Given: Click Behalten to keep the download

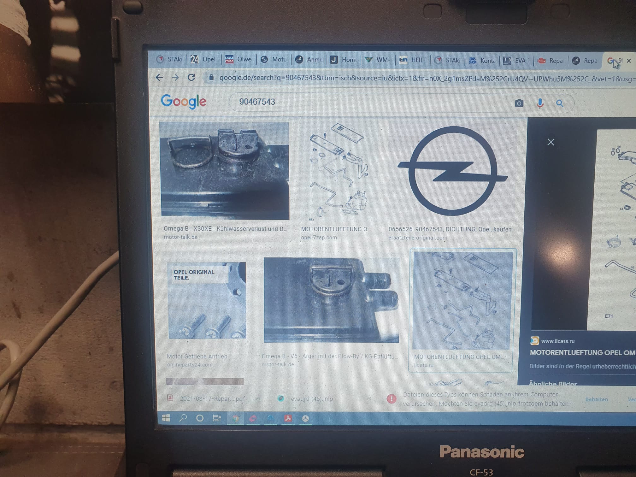Looking at the screenshot, I should click(x=596, y=399).
